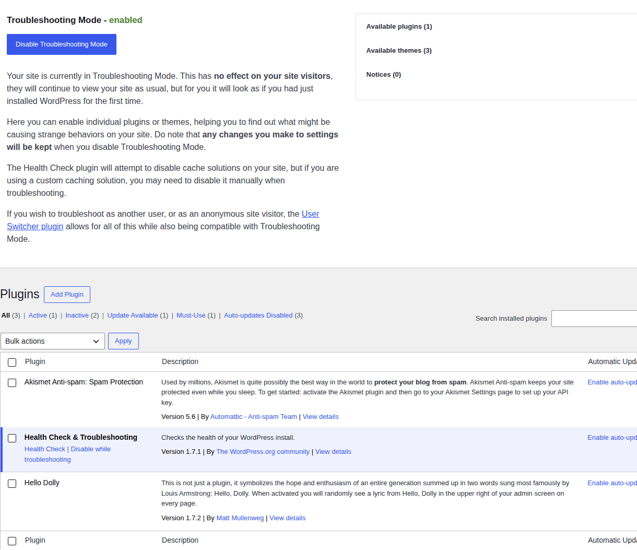Screen dimensions: 637x550
Task: Click Akismet Anti-spam: Spam Protection plugin name
Action: click(84, 382)
